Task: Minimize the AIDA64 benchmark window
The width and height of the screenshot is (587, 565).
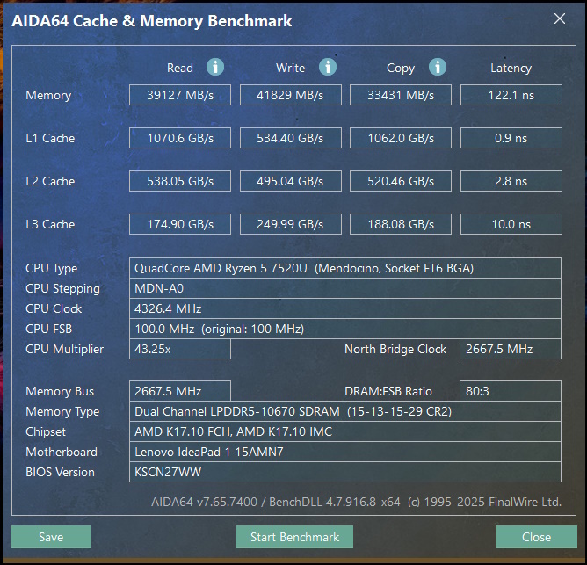Action: pyautogui.click(x=508, y=18)
